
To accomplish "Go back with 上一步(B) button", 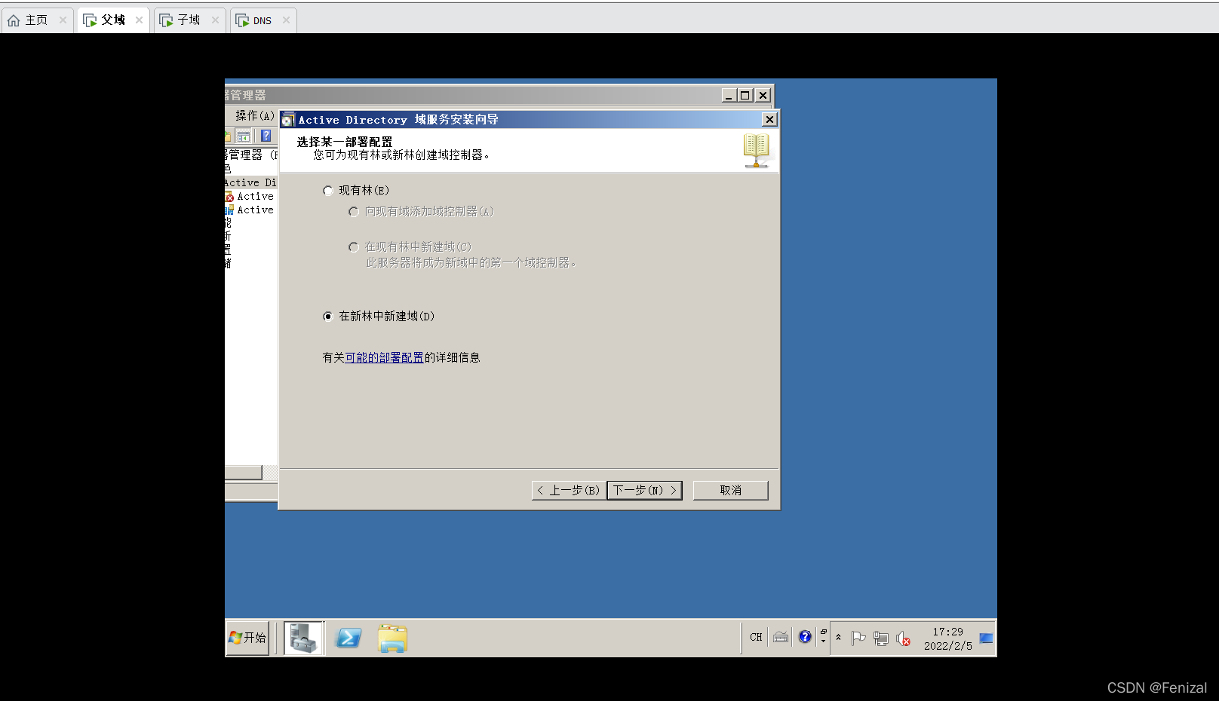I will point(569,491).
